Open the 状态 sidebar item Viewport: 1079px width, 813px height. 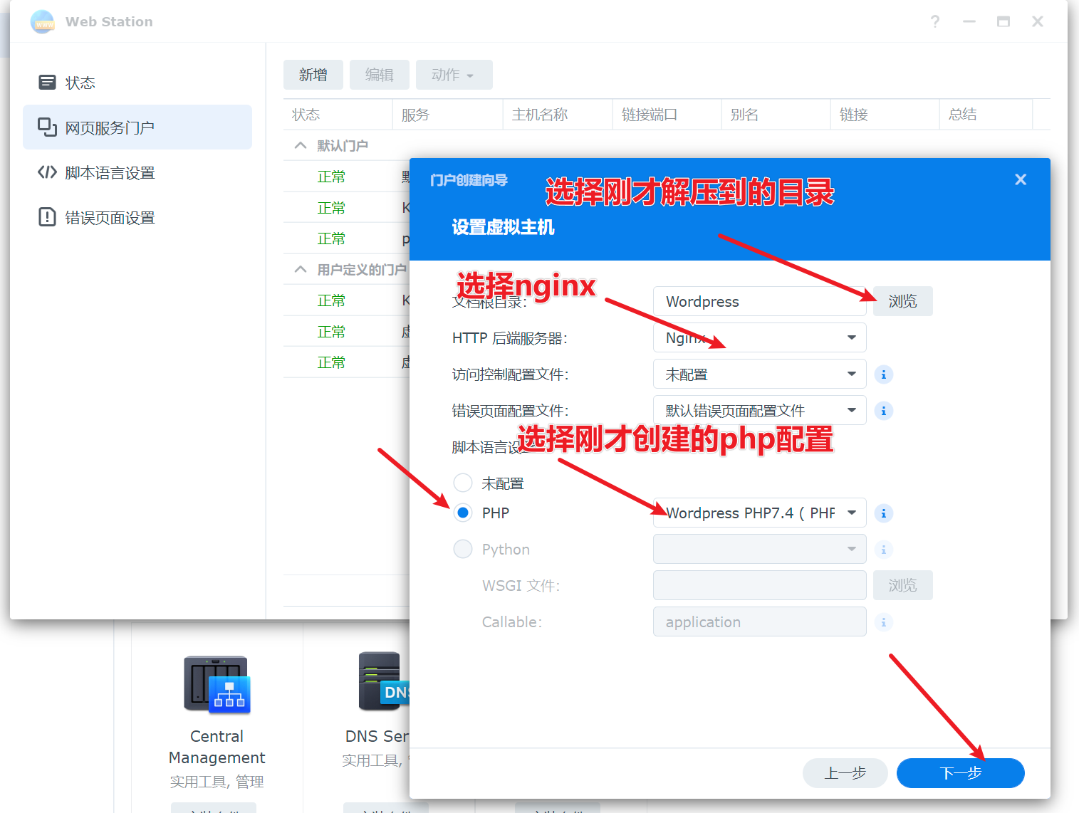click(137, 83)
